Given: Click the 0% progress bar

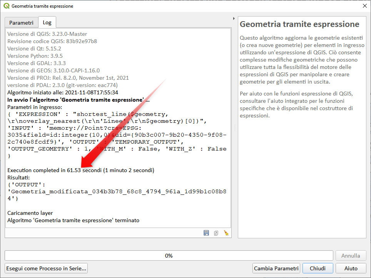Looking at the screenshot, I should 169,256.
